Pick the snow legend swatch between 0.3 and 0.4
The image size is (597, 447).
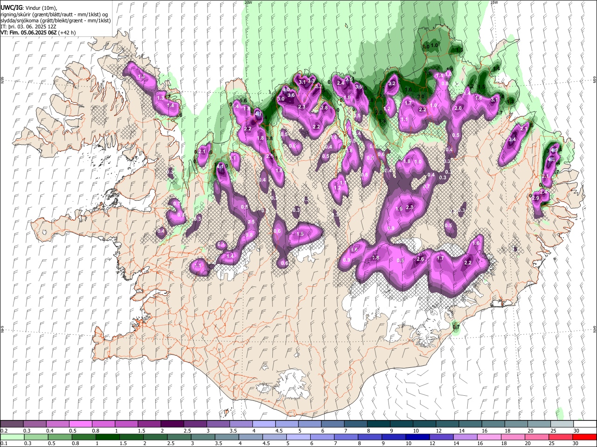coord(35,424)
